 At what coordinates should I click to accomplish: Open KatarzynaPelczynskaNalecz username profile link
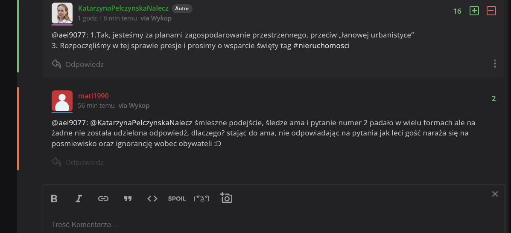point(123,8)
